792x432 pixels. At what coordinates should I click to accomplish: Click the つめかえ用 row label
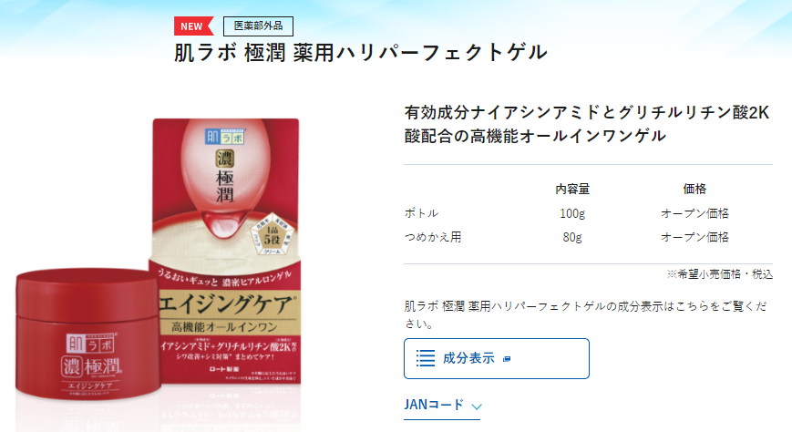pos(433,237)
